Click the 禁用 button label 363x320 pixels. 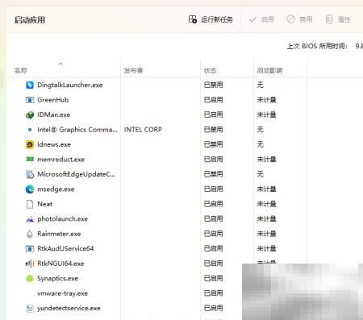pyautogui.click(x=306, y=19)
